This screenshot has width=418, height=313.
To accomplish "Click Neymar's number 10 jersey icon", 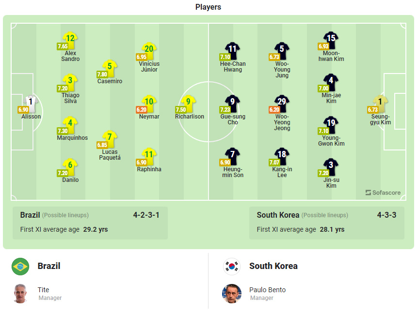I will (x=149, y=102).
